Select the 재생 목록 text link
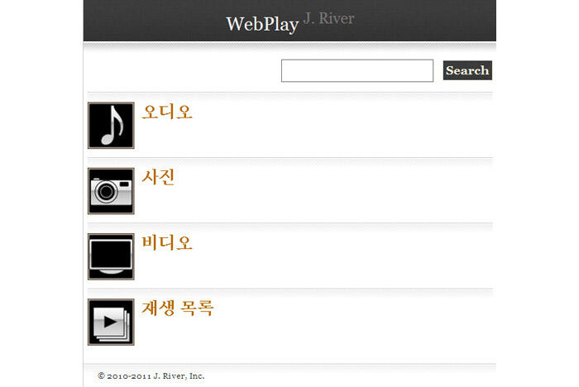 tap(178, 308)
